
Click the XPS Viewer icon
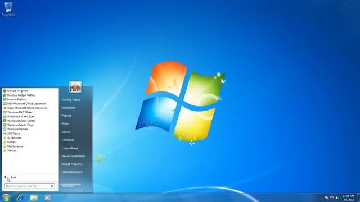pyautogui.click(x=4, y=134)
